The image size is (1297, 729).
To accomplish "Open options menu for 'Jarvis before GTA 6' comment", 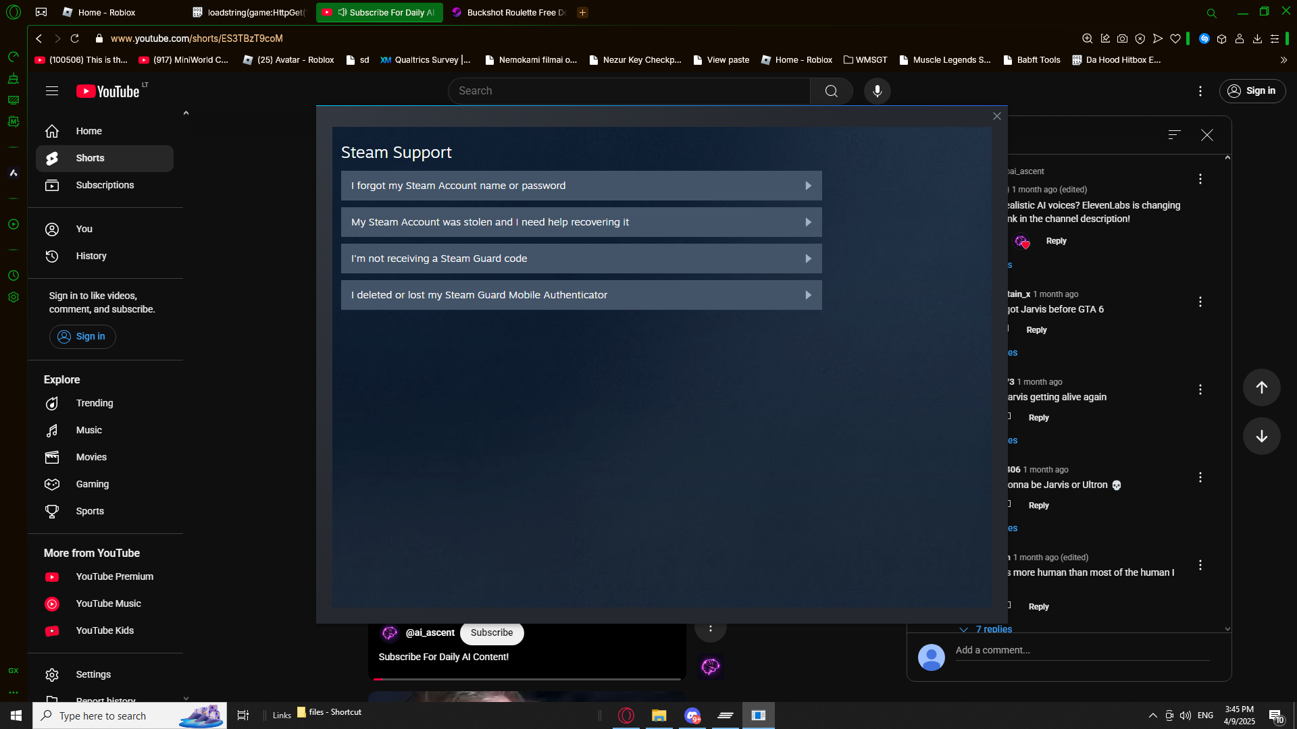I will (x=1200, y=302).
